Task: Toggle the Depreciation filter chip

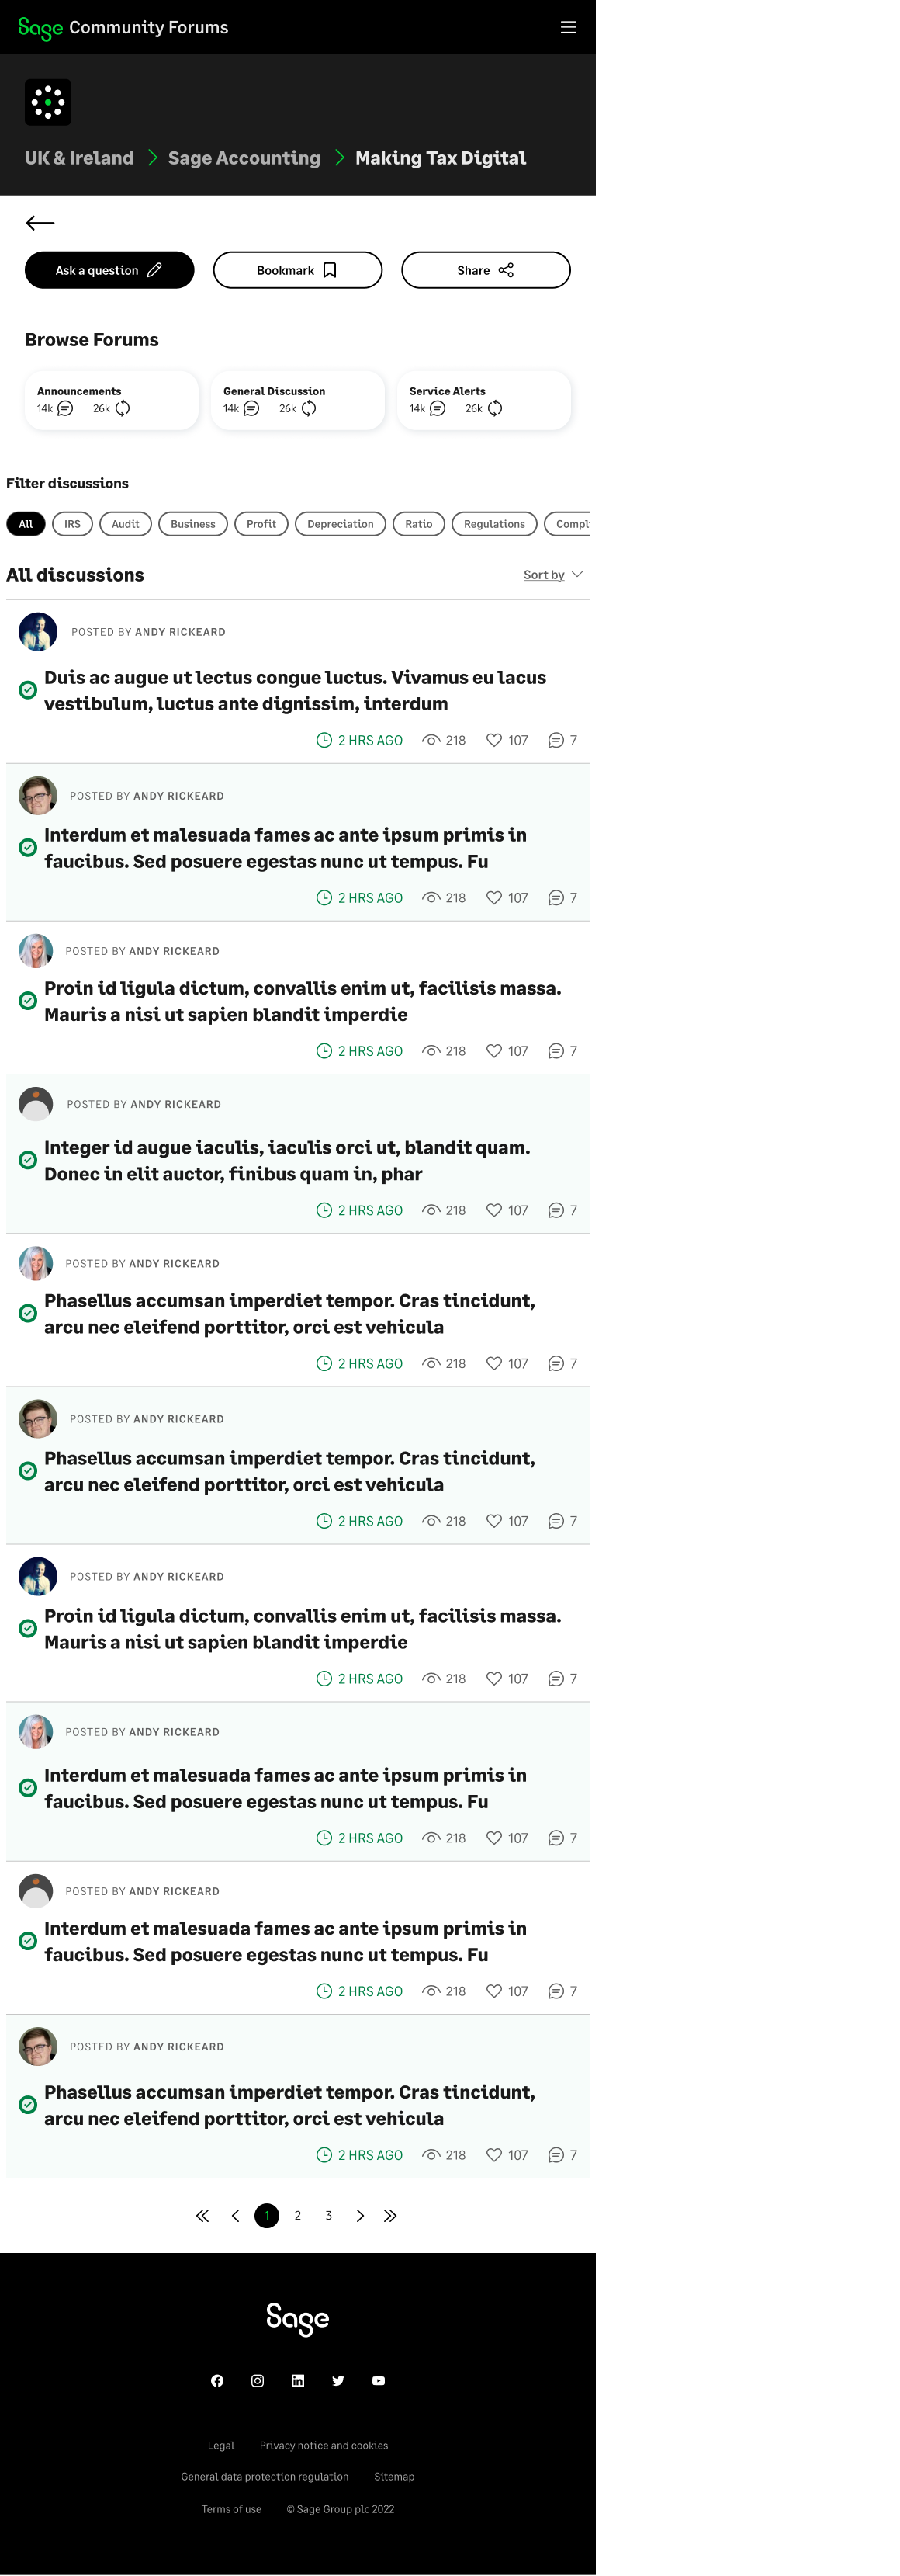Action: 341,524
